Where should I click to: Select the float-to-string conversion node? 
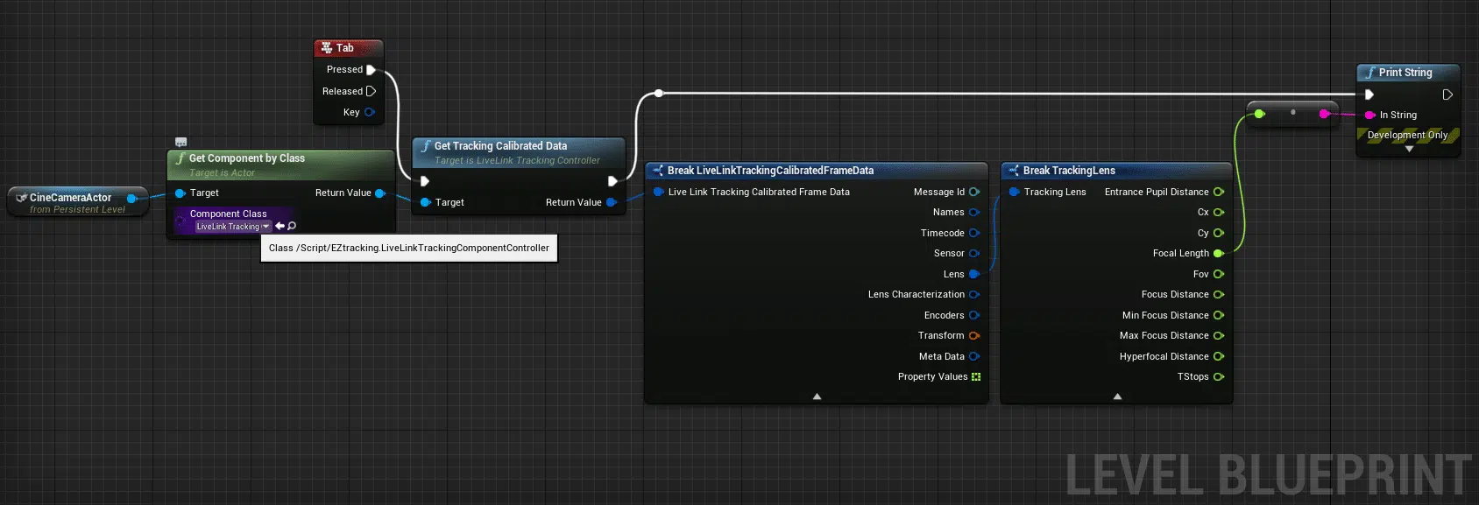click(1292, 113)
